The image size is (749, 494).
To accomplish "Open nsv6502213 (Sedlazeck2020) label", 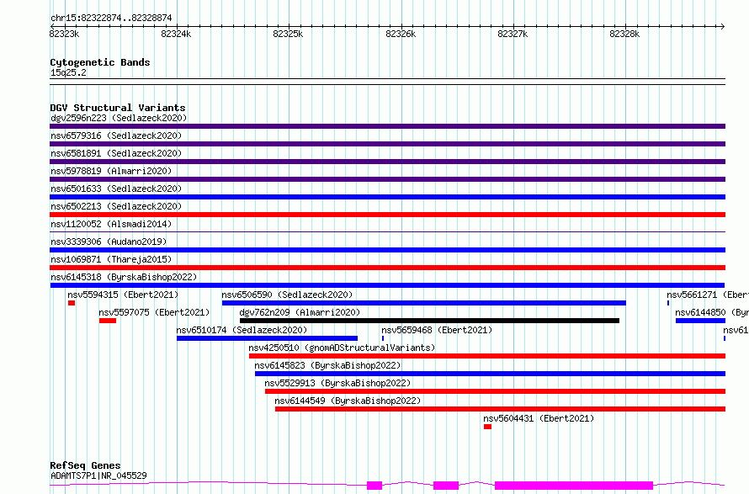I will [x=116, y=206].
